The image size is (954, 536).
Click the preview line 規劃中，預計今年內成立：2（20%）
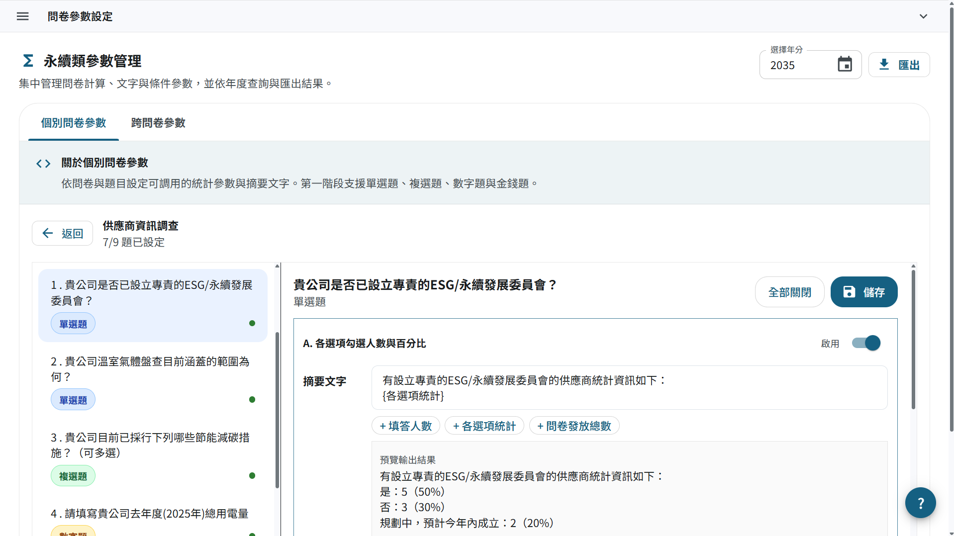pyautogui.click(x=467, y=523)
